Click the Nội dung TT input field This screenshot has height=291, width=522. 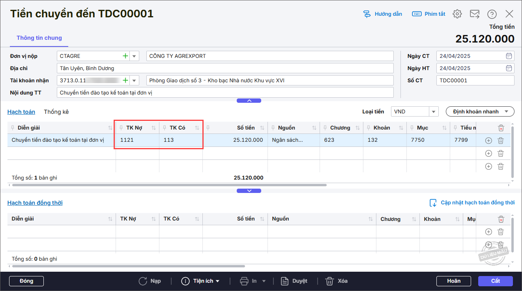(x=225, y=93)
